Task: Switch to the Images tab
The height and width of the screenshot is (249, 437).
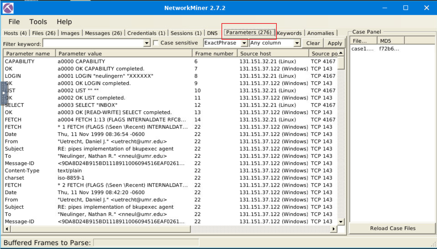Action: click(70, 33)
